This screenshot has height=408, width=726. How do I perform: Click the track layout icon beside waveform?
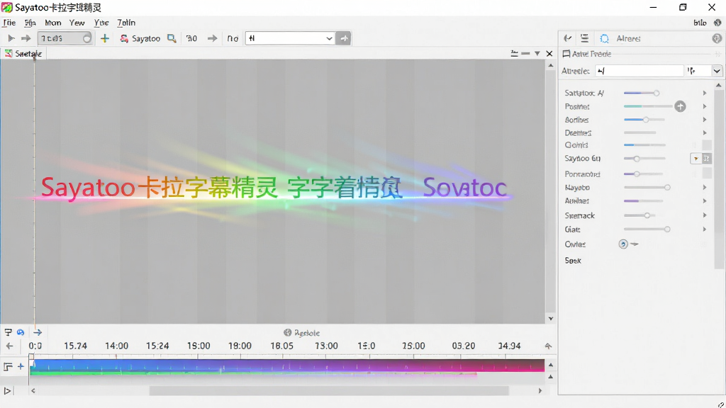click(x=8, y=366)
